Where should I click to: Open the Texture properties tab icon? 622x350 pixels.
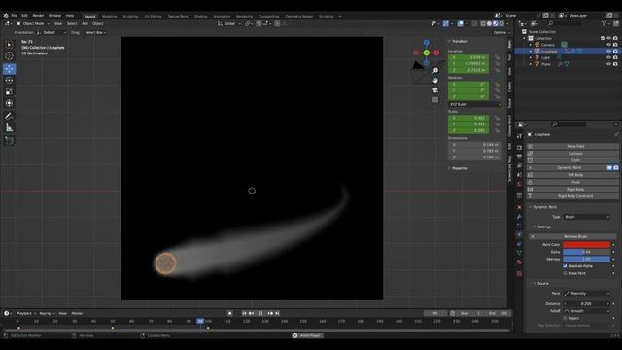coord(519,274)
